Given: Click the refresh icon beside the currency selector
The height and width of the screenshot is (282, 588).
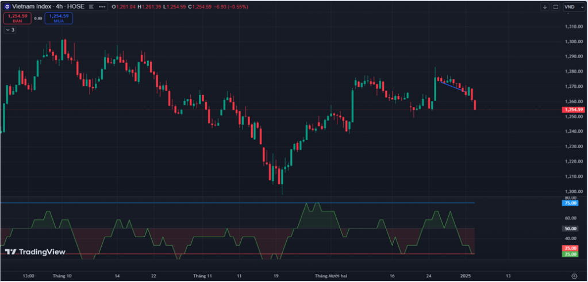Looking at the screenshot, I should pos(555,7).
